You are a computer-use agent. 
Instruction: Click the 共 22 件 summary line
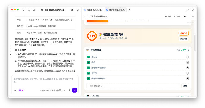(113, 38)
